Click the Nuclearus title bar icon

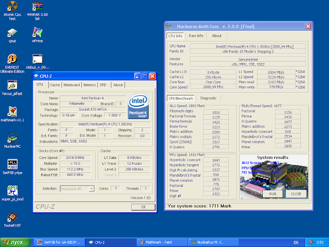(169, 26)
